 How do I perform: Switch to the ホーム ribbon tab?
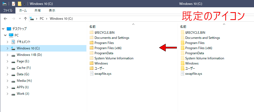(23, 11)
